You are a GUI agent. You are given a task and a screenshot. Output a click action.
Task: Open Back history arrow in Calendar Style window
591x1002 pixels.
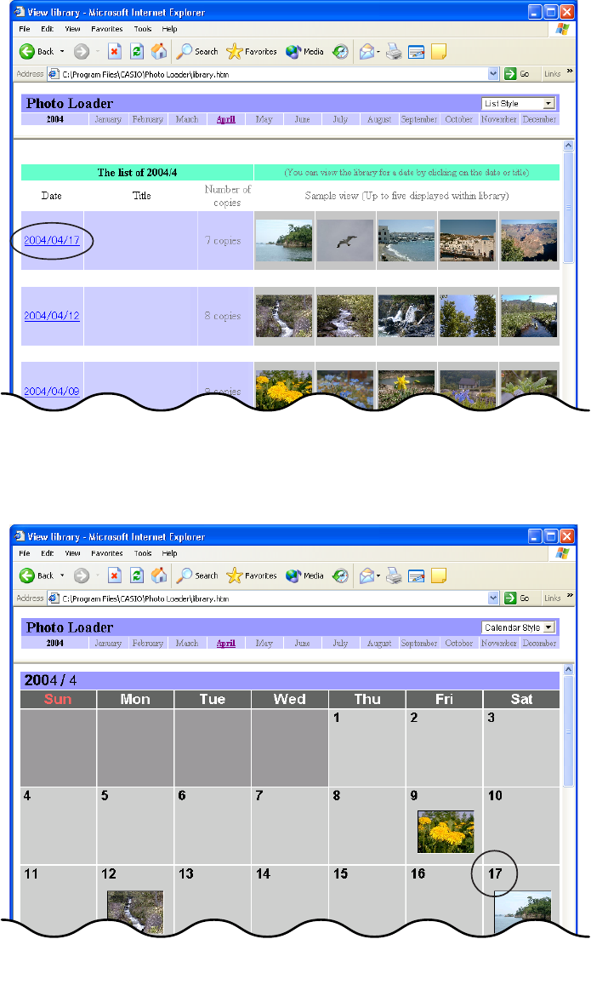pyautogui.click(x=62, y=575)
